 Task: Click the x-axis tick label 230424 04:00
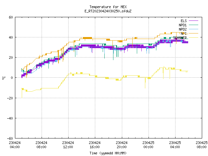point(15,145)
